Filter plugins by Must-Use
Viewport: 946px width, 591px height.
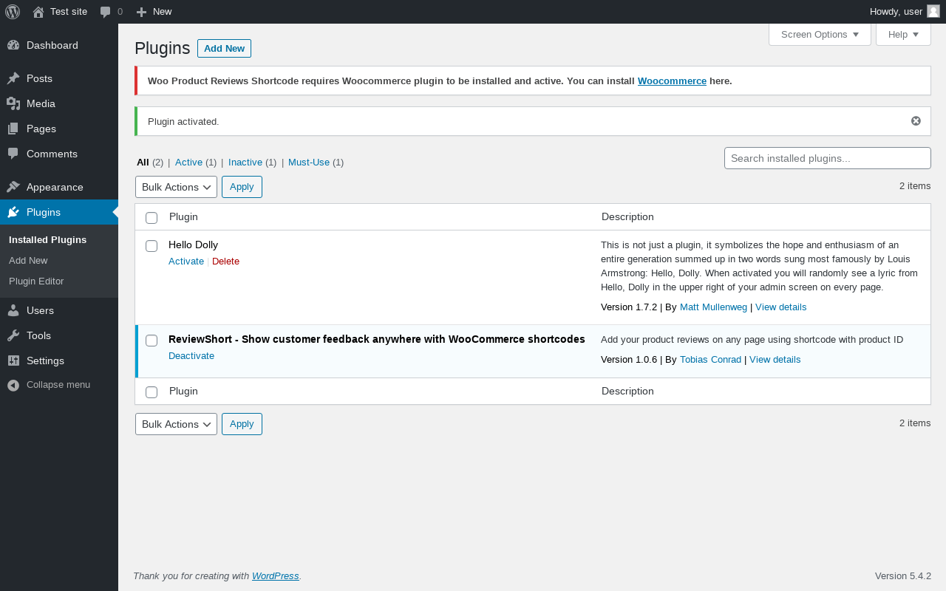point(309,162)
